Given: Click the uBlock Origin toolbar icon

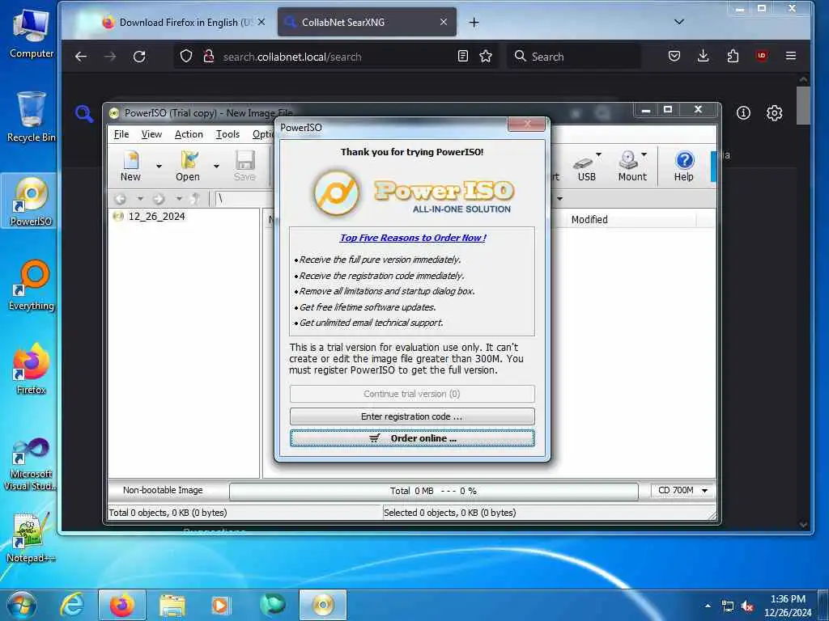Looking at the screenshot, I should coord(762,56).
